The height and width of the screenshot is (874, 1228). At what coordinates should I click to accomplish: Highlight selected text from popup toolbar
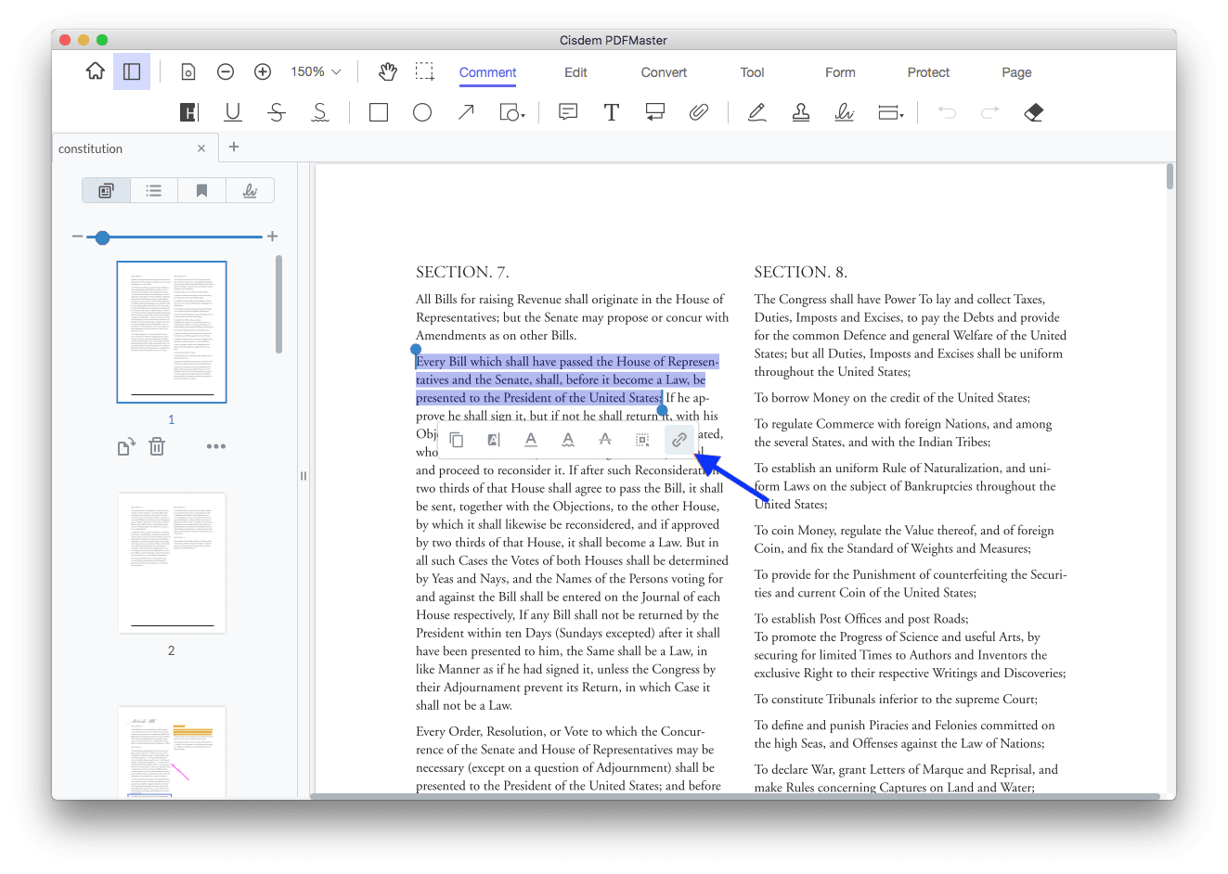coord(494,440)
